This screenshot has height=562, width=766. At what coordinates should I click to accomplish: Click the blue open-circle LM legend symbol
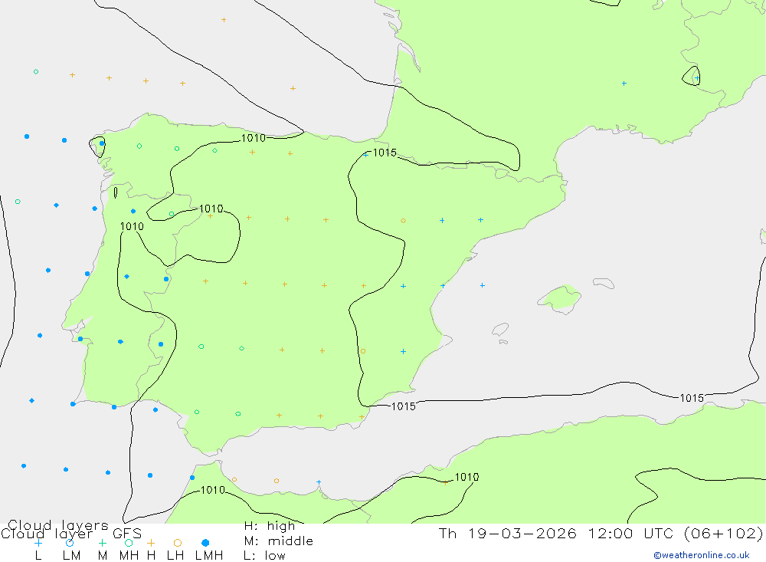point(70,543)
